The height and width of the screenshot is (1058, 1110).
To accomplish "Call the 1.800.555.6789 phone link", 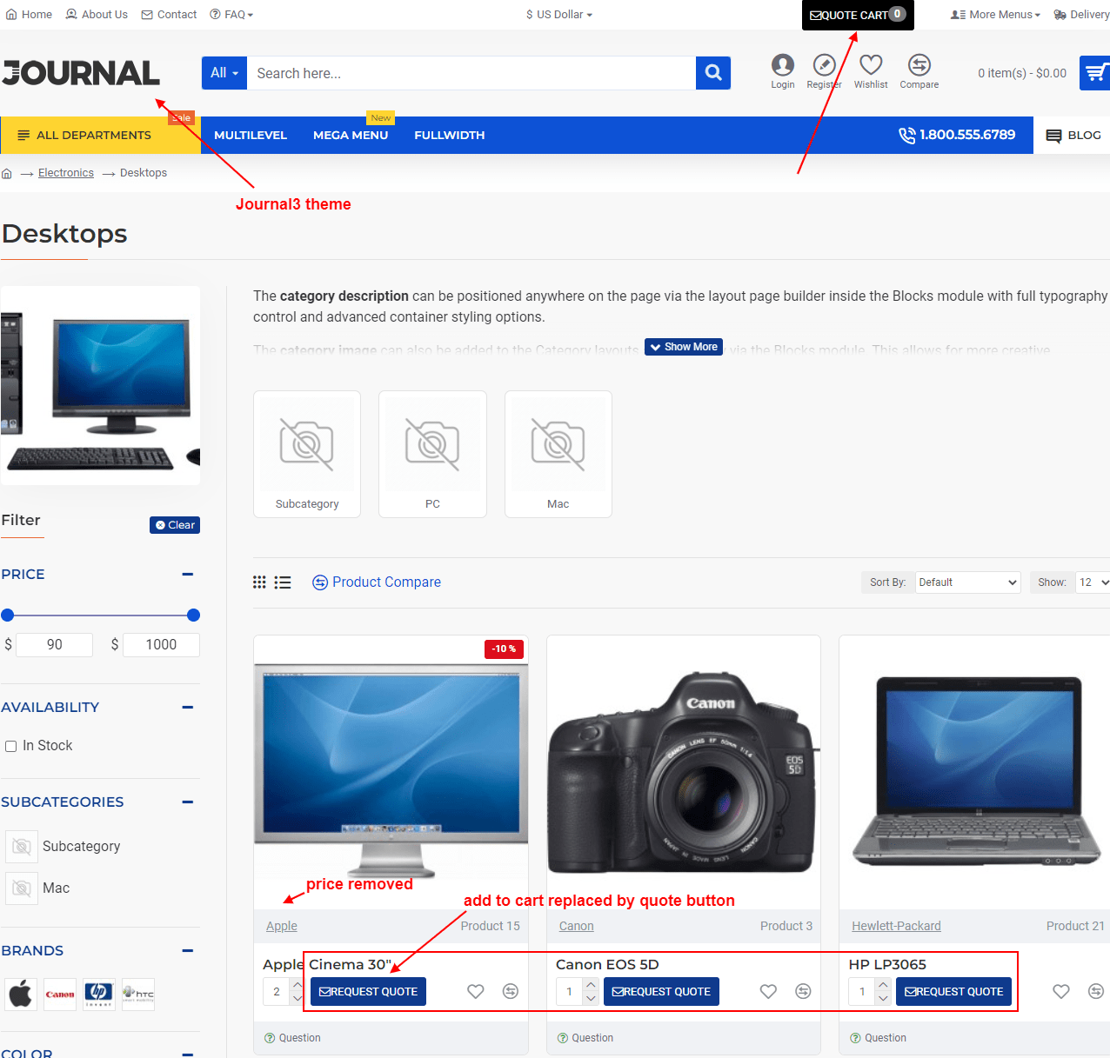I will pyautogui.click(x=957, y=135).
